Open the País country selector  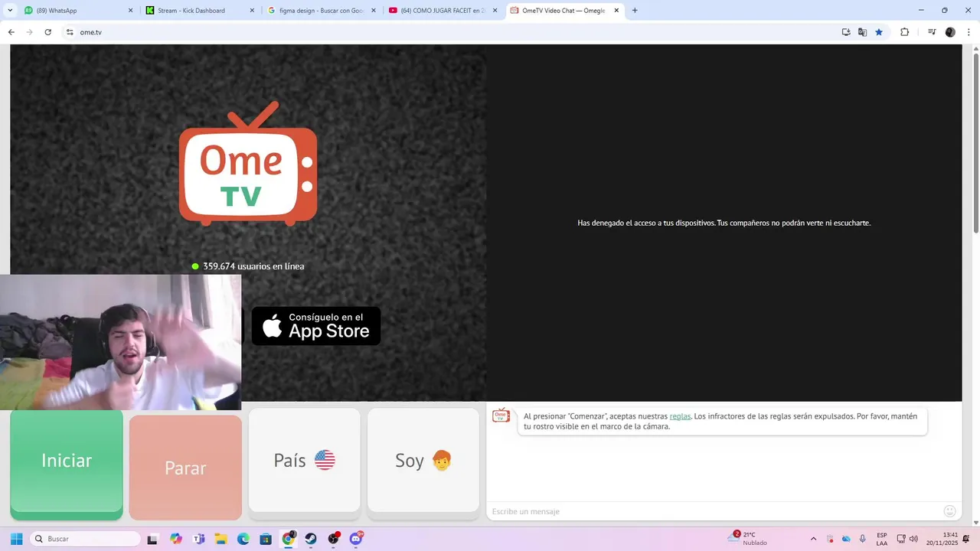304,460
